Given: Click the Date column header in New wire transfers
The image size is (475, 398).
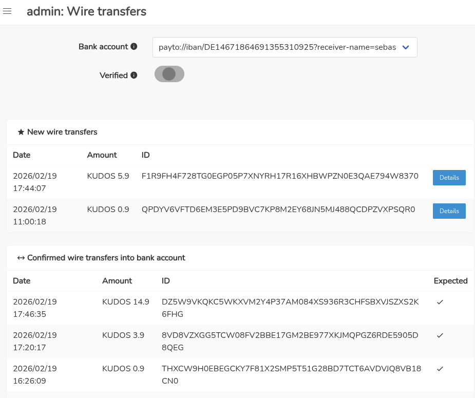Looking at the screenshot, I should [22, 155].
